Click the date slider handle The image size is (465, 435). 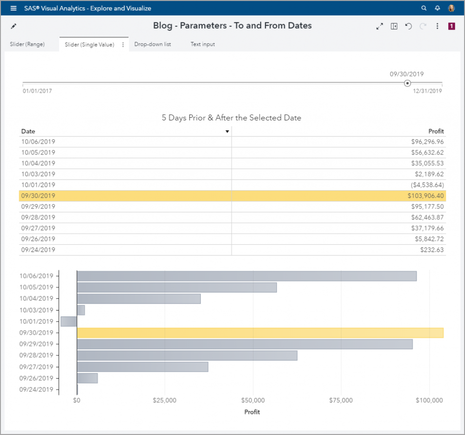point(407,83)
